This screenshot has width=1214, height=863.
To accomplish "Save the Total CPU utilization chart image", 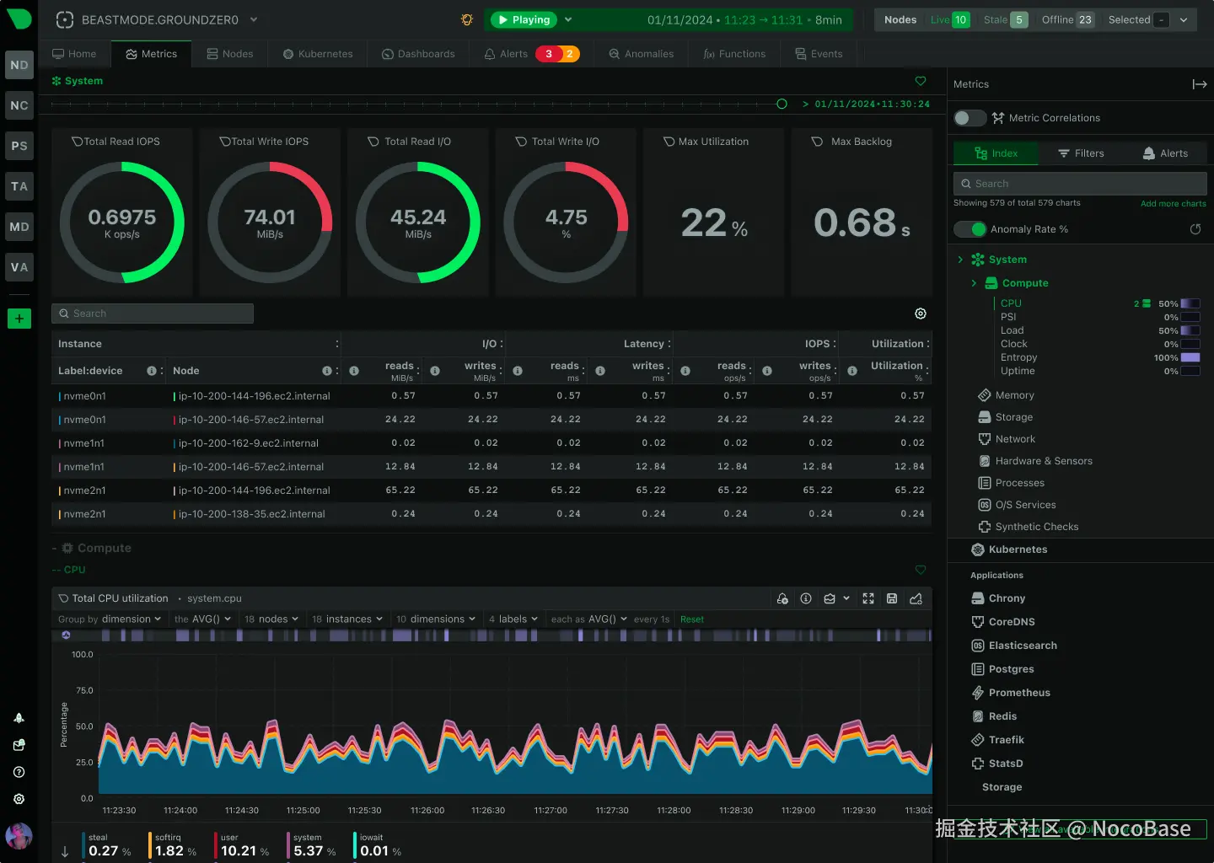I will click(892, 598).
